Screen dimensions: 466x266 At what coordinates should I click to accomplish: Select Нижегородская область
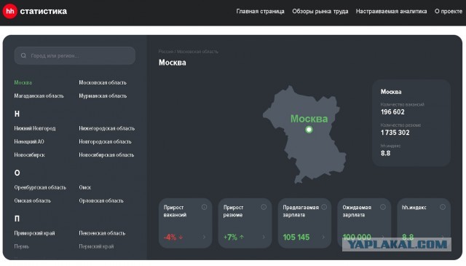coord(107,128)
